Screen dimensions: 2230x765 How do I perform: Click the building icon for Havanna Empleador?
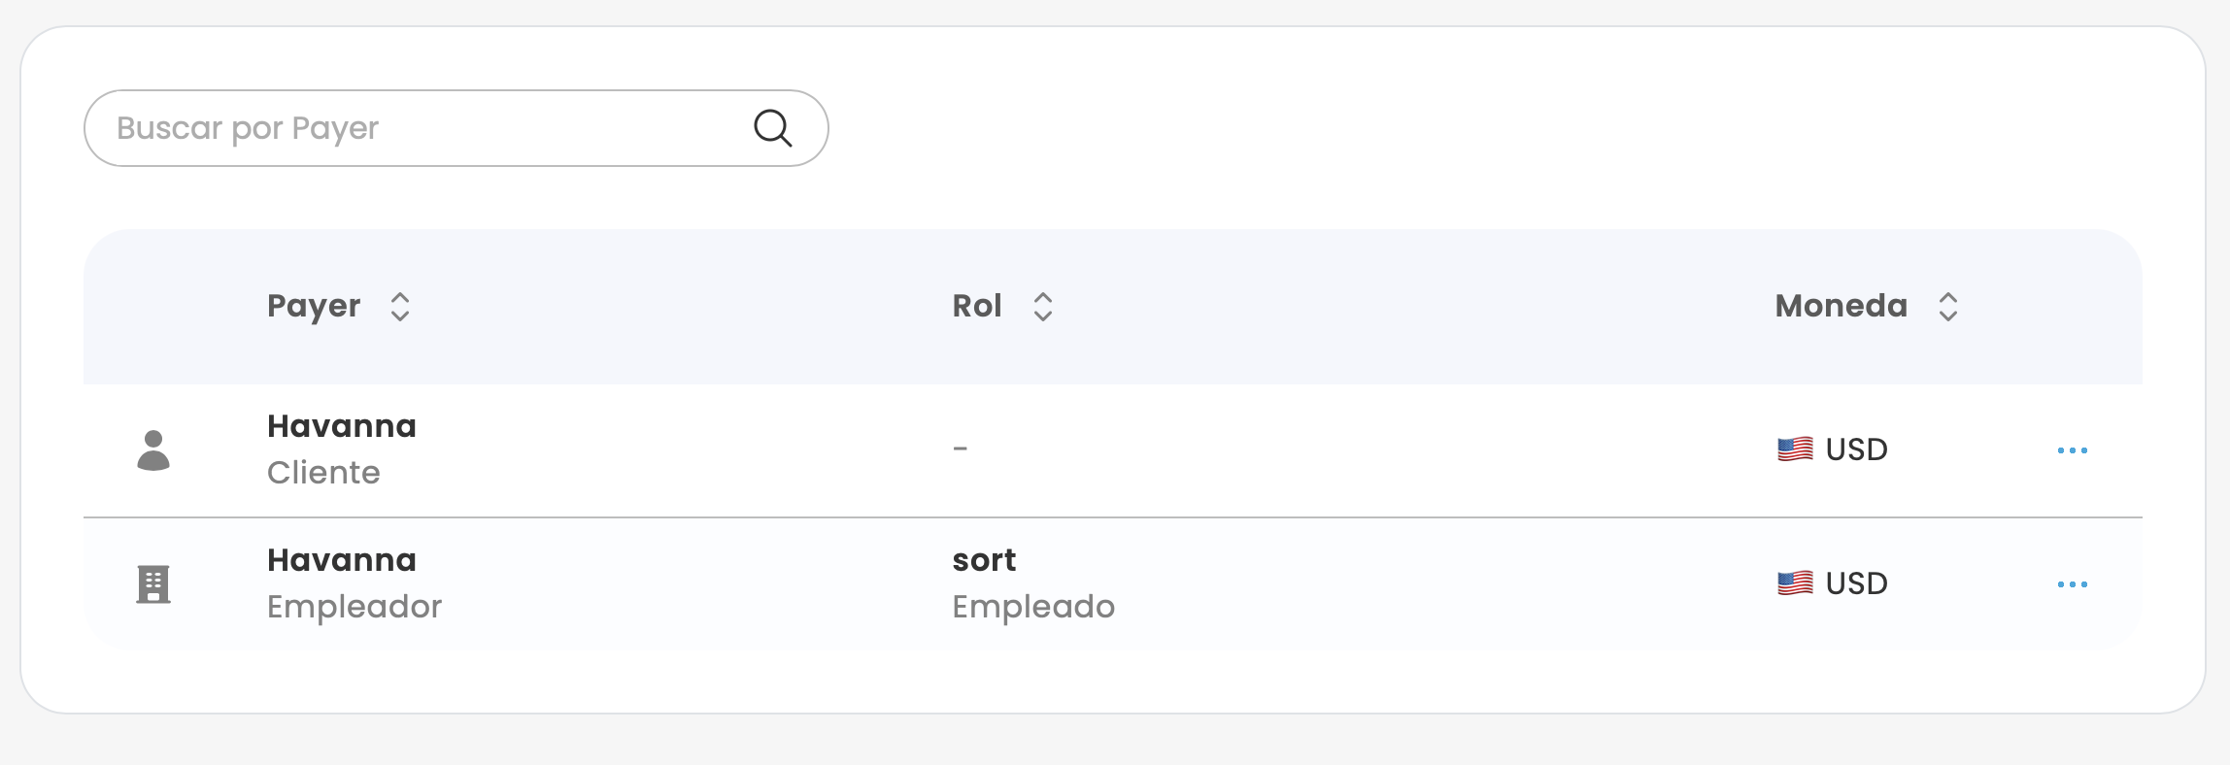point(153,584)
